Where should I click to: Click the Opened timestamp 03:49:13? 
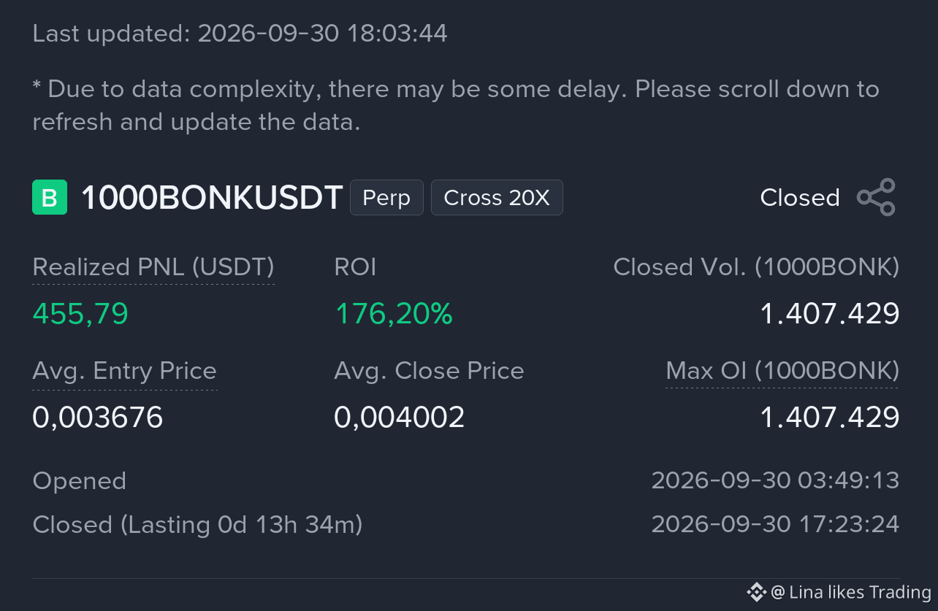pyautogui.click(x=775, y=480)
